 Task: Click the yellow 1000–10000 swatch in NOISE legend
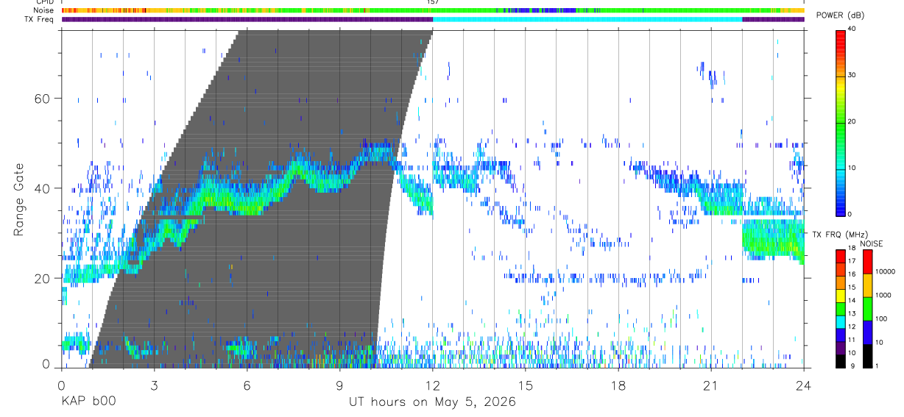click(x=867, y=285)
